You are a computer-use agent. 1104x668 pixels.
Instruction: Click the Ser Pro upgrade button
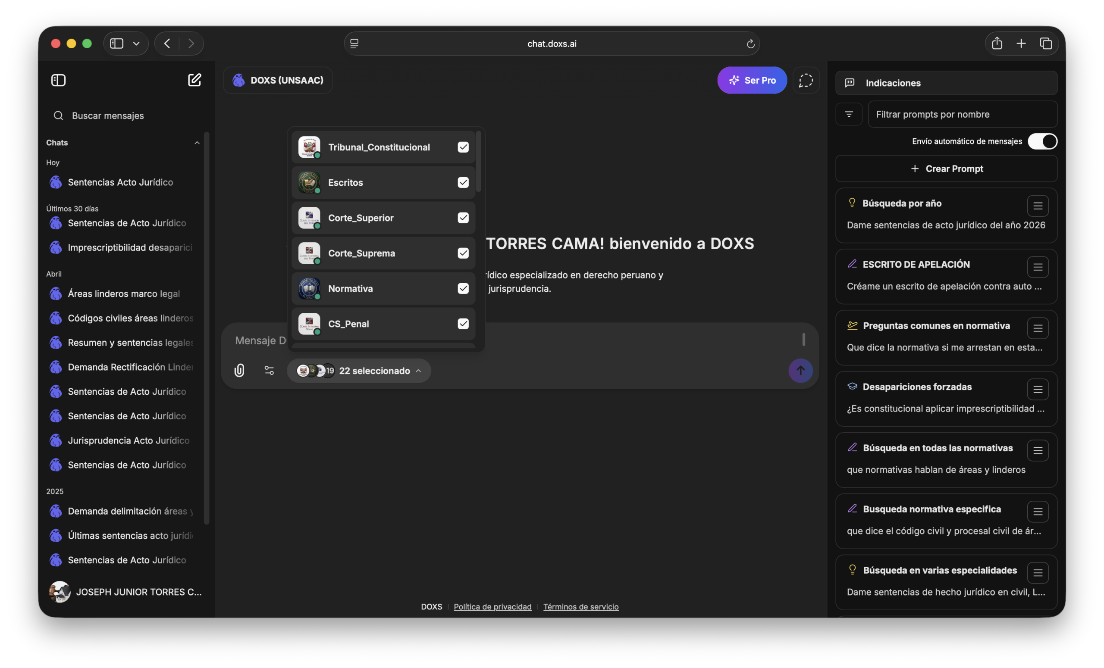[752, 80]
